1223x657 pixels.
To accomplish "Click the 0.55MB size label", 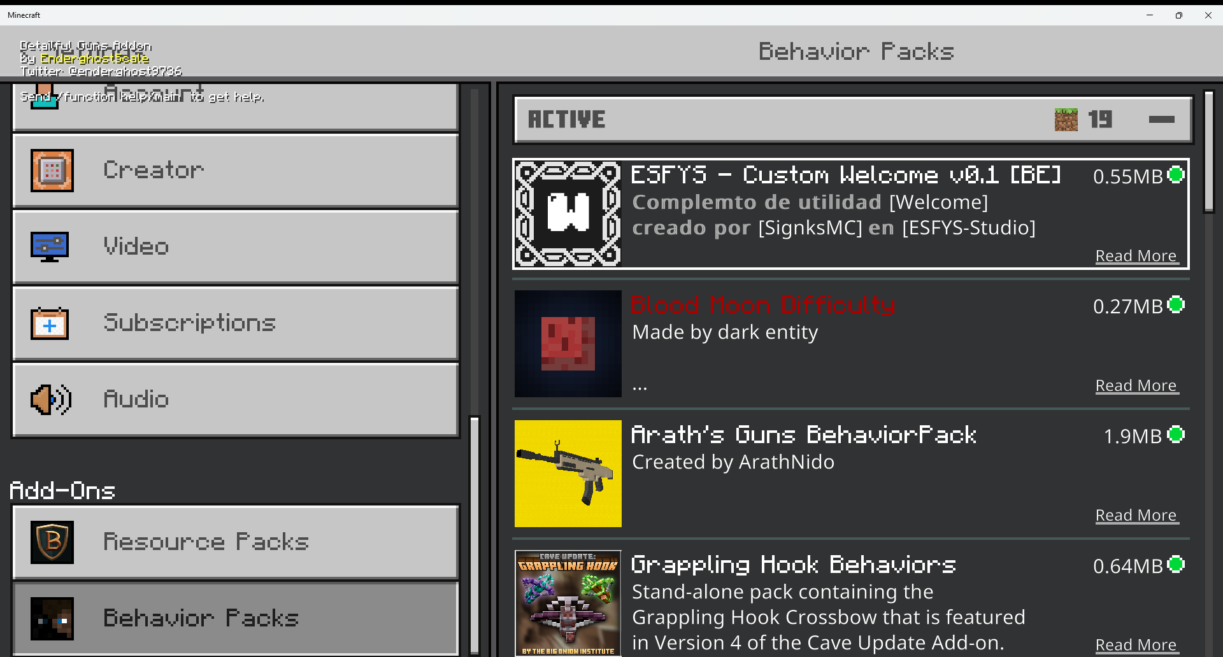I will click(1128, 176).
